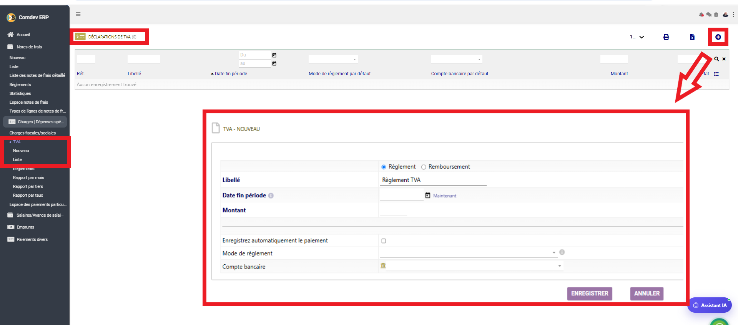
Task: Open the chat messages icon
Action: tap(709, 15)
